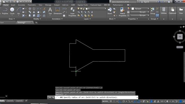Image resolution: width=185 pixels, height=104 pixels.
Task: Toggle ortho mode in status bar
Action: [x=120, y=101]
